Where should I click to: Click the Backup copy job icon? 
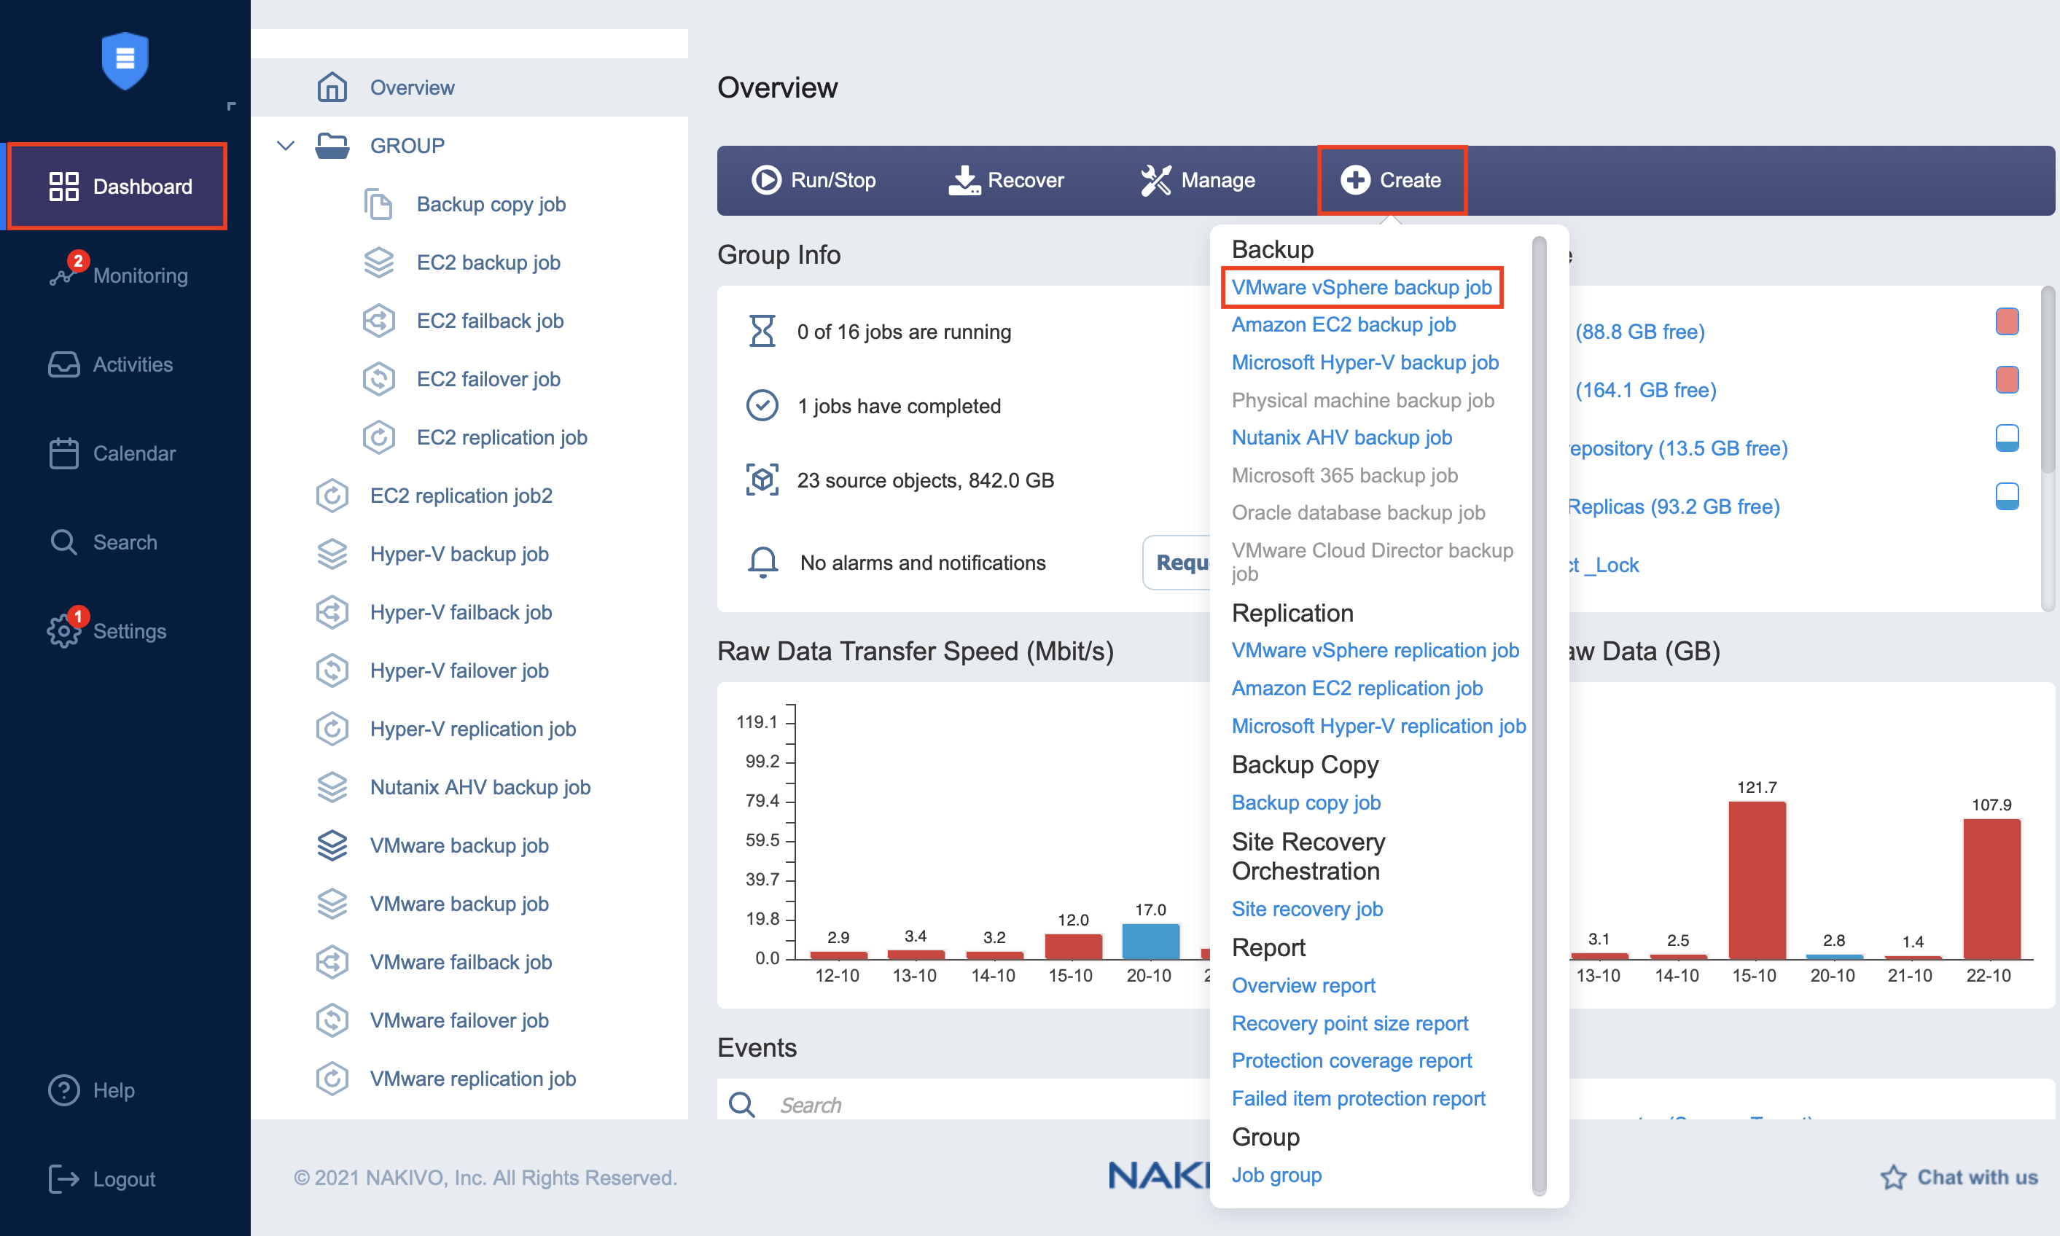(x=378, y=203)
